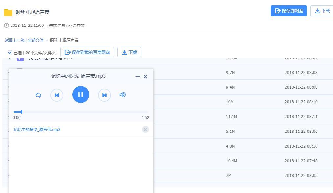Screen dimensions: 333x193
Task: Select the 10.4M file size cell
Action: click(x=232, y=161)
